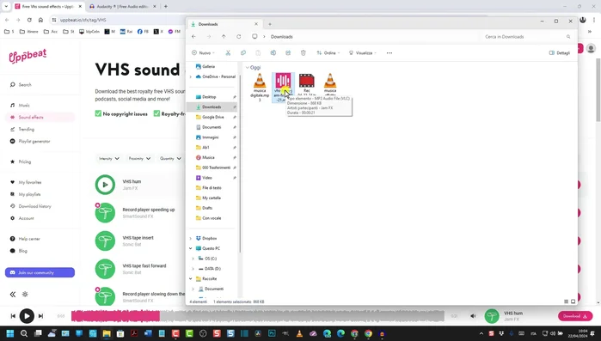
Task: Open the Ordina sort dropdown
Action: coord(328,52)
